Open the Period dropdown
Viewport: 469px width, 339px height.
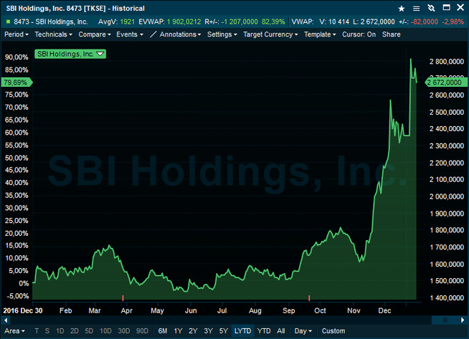(16, 34)
